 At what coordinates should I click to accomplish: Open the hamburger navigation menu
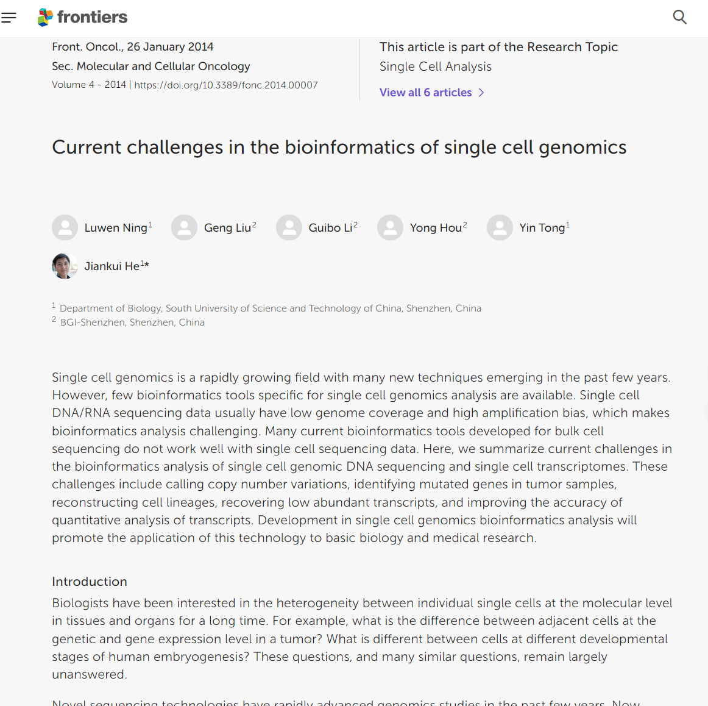9,18
